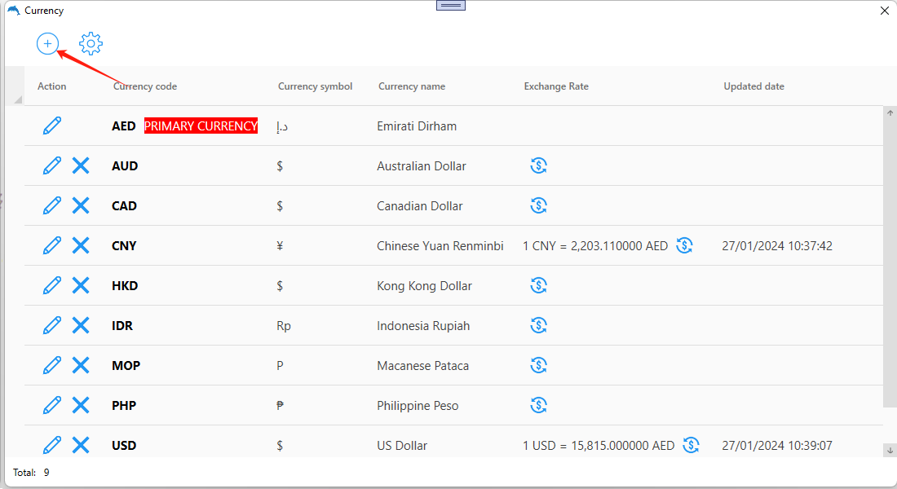897x489 pixels.
Task: Edit the AED primary currency row
Action: [52, 126]
